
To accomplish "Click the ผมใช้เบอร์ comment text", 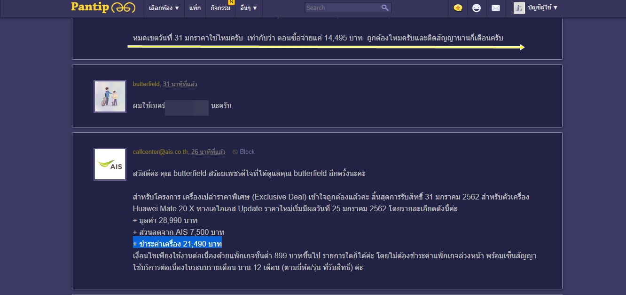I will click(149, 106).
